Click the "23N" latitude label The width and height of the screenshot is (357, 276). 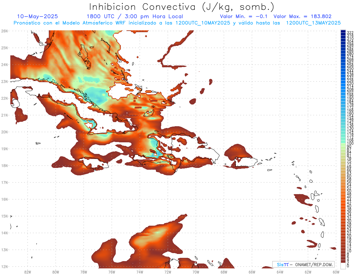tap(4, 82)
